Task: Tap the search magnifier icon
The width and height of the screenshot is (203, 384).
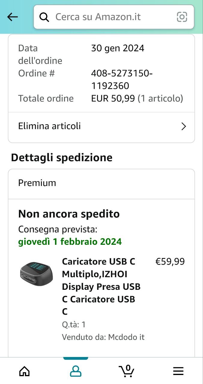Action: [x=44, y=17]
